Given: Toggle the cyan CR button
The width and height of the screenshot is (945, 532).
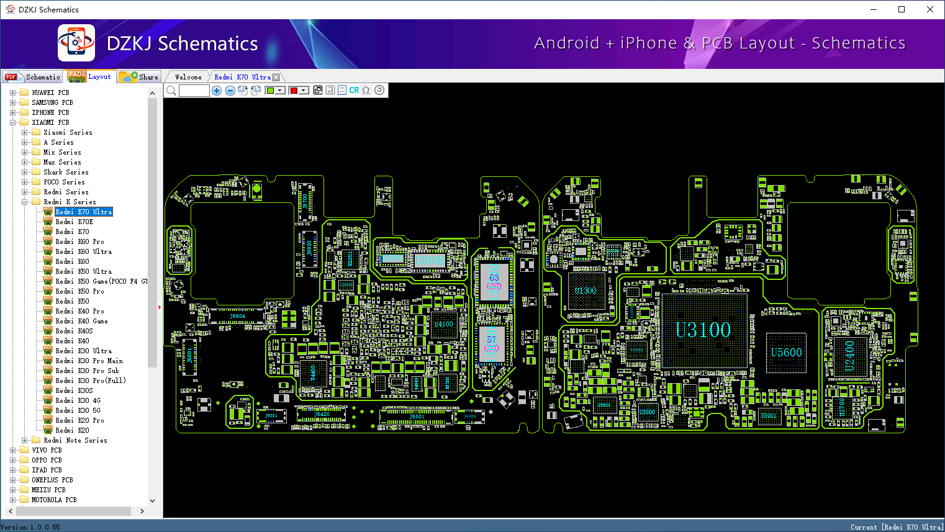Looking at the screenshot, I should [x=354, y=90].
